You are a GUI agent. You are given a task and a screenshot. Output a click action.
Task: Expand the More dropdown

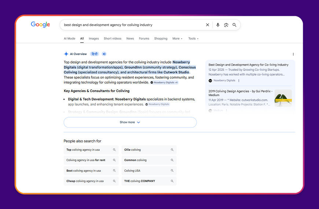pyautogui.click(x=177, y=38)
